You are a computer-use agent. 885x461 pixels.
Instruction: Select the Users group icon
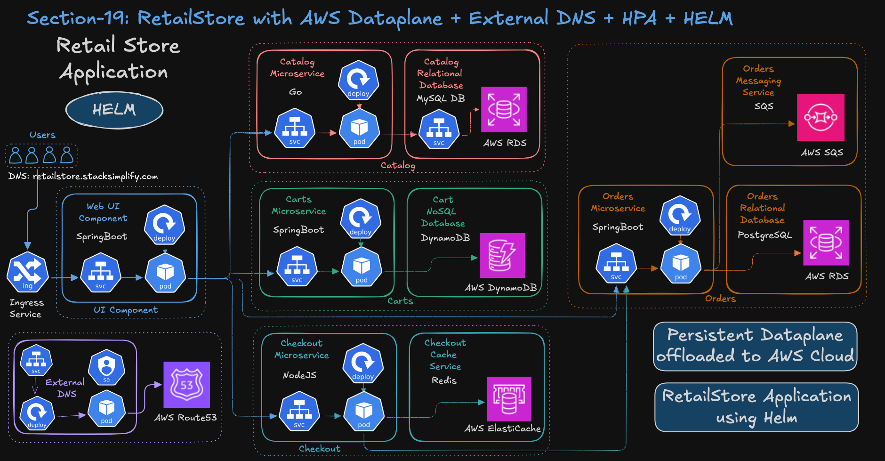point(41,155)
